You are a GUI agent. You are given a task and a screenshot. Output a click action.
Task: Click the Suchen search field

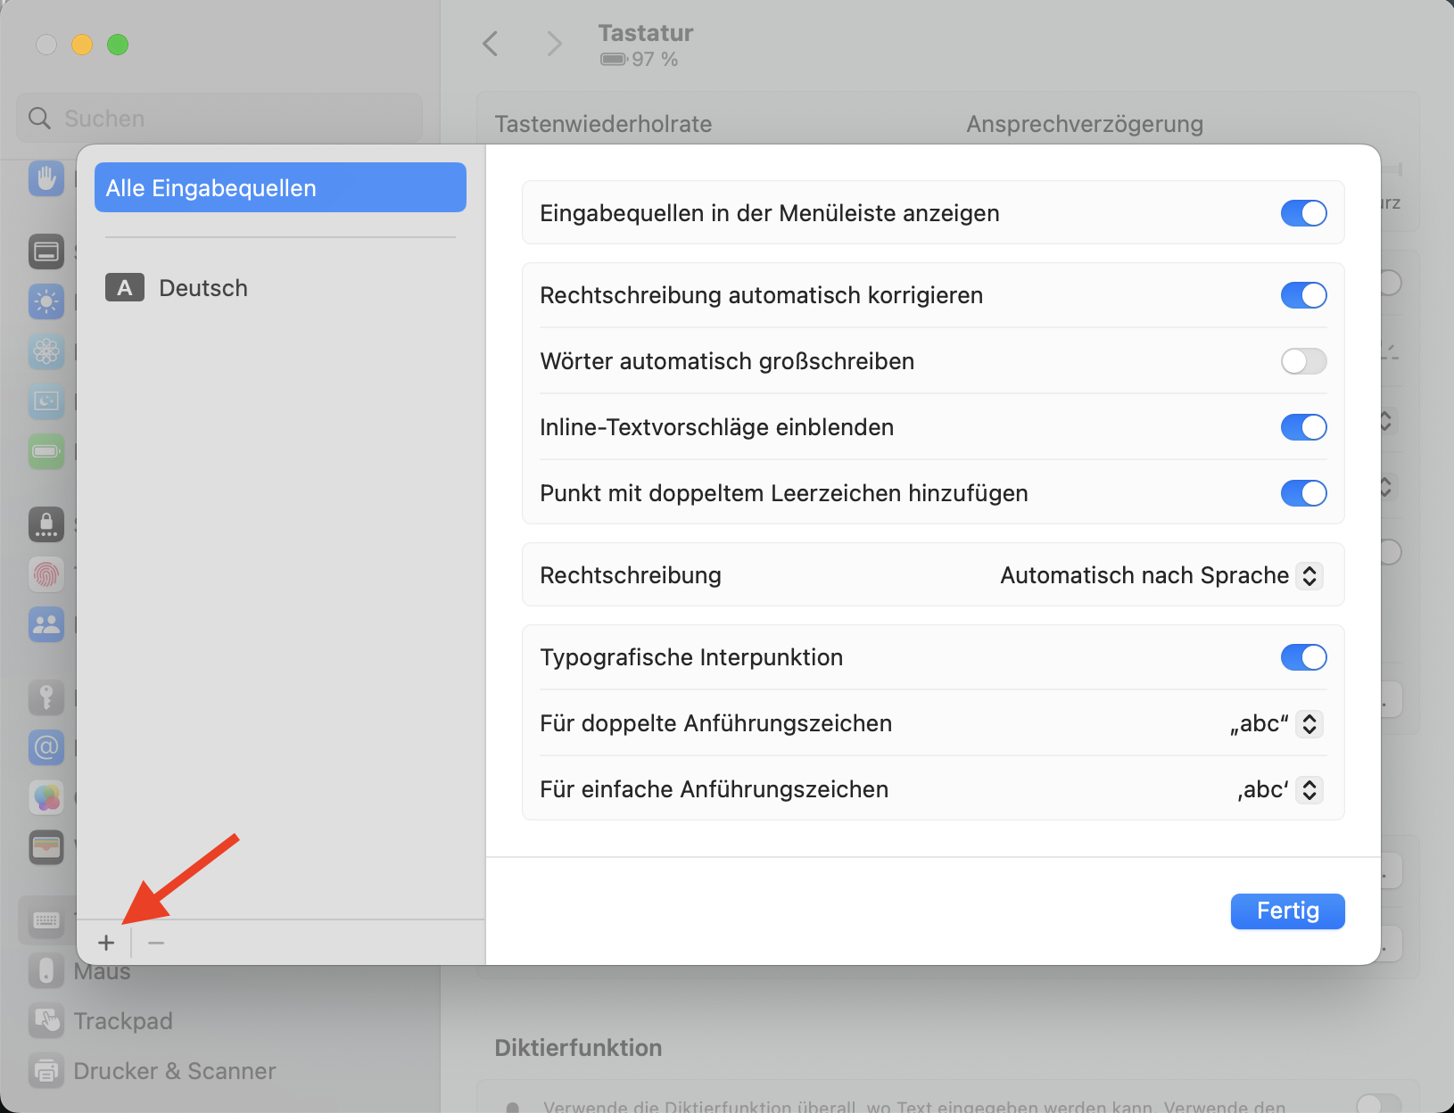click(x=232, y=119)
